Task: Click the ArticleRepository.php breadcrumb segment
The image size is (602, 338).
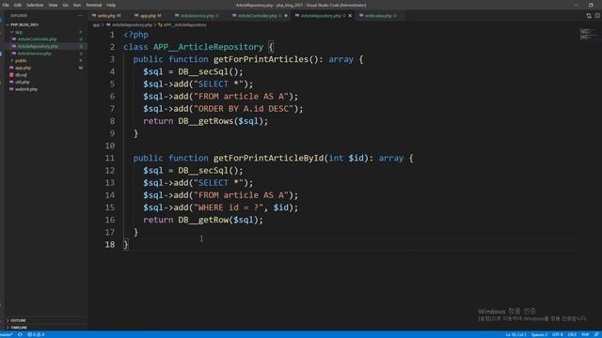Action: click(132, 25)
